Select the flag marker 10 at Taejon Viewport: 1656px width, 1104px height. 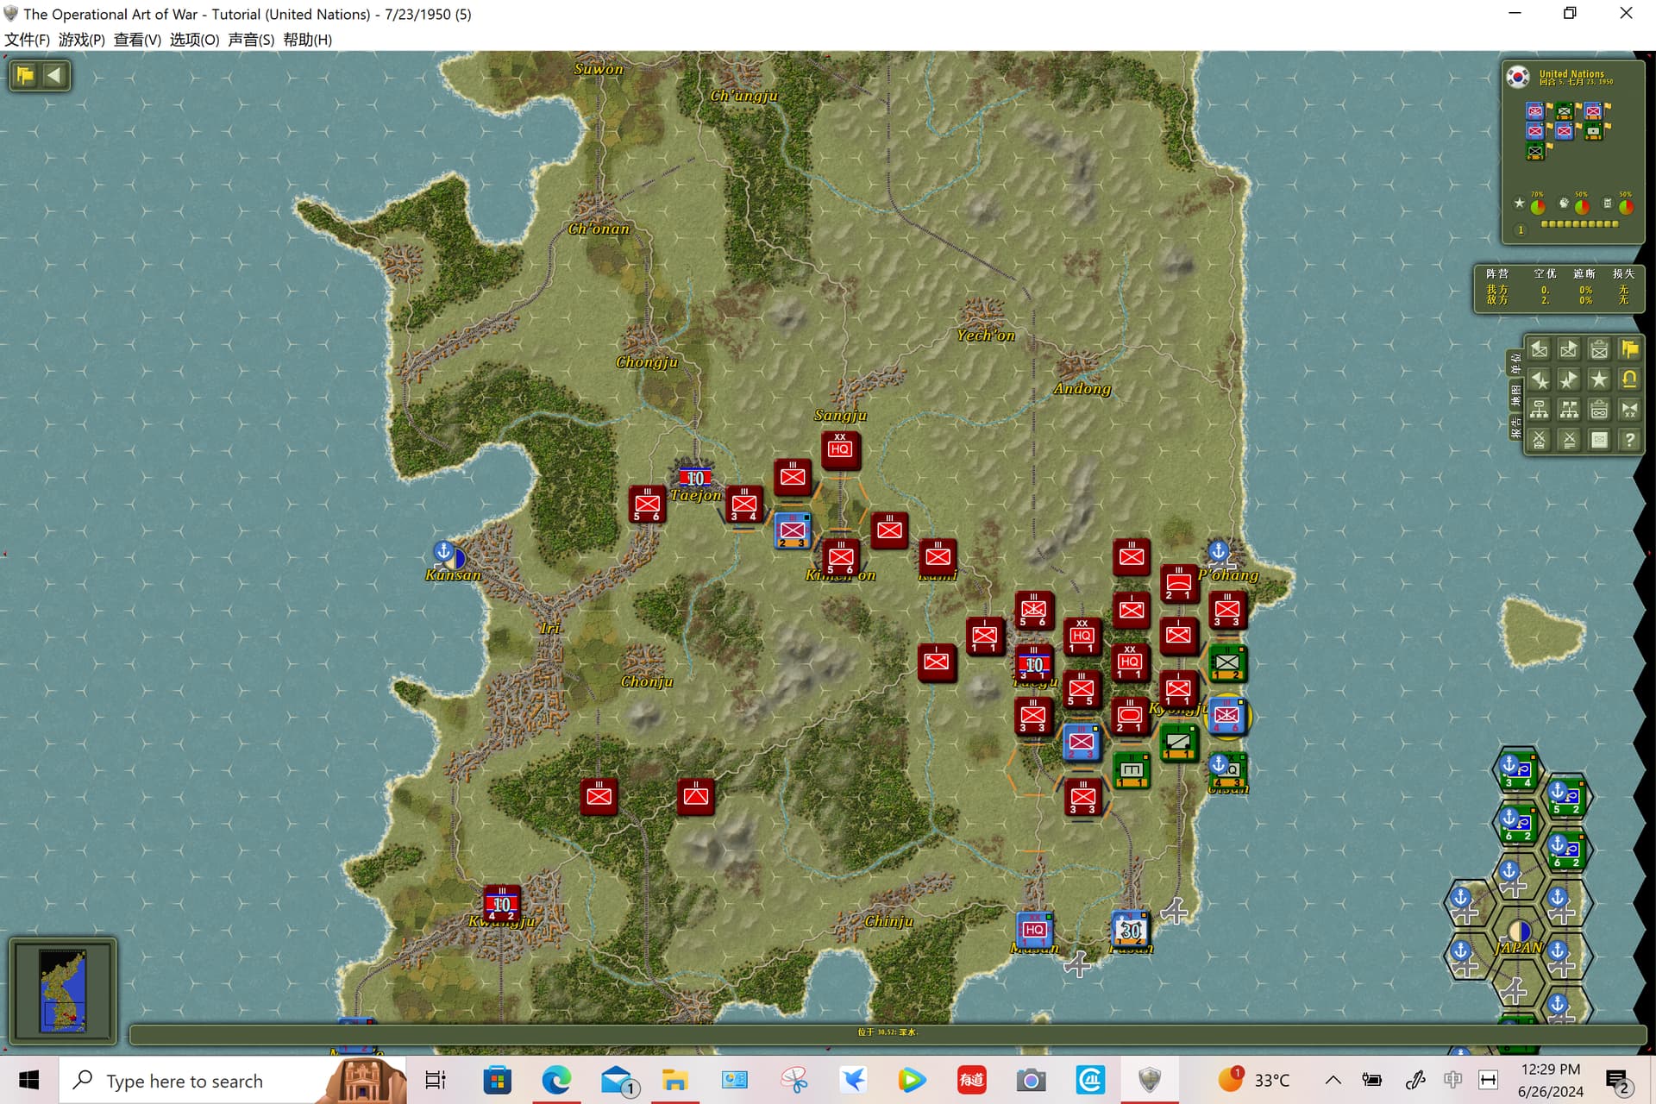coord(694,477)
